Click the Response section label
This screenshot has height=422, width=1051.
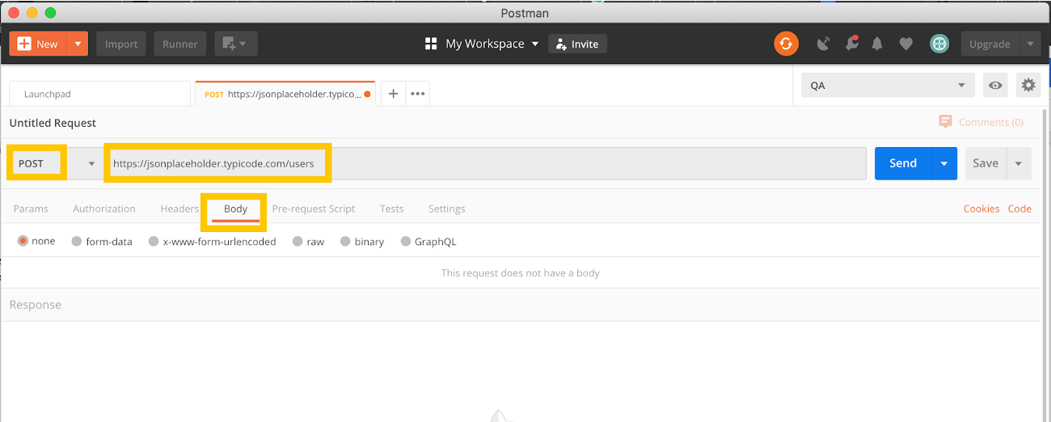pos(36,305)
